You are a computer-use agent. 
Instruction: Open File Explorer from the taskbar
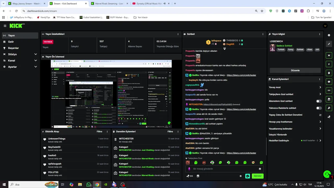tap(80, 185)
